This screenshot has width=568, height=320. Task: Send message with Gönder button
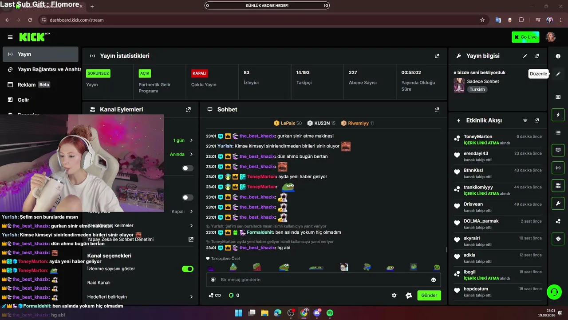(429, 295)
